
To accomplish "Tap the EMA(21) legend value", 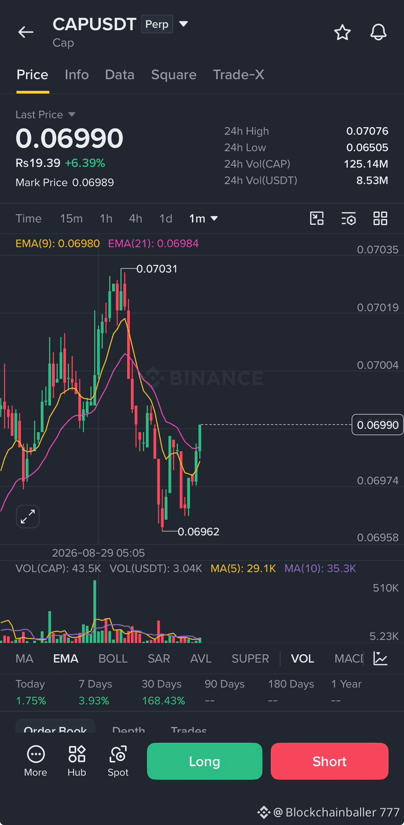I will 153,243.
